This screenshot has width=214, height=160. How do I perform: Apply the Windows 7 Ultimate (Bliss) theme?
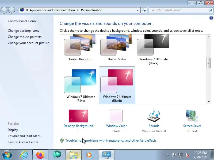coord(81,85)
